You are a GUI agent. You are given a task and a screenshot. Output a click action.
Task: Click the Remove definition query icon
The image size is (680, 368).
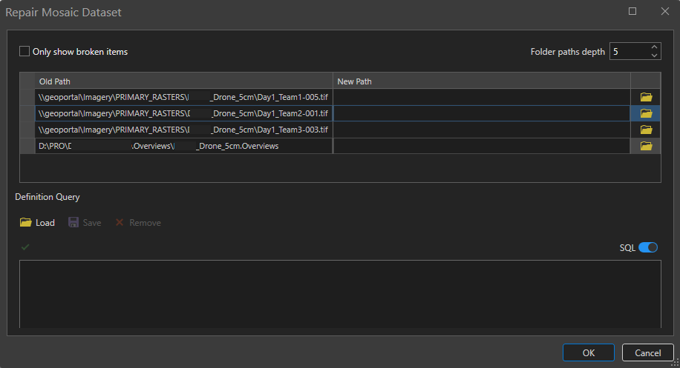(x=119, y=222)
